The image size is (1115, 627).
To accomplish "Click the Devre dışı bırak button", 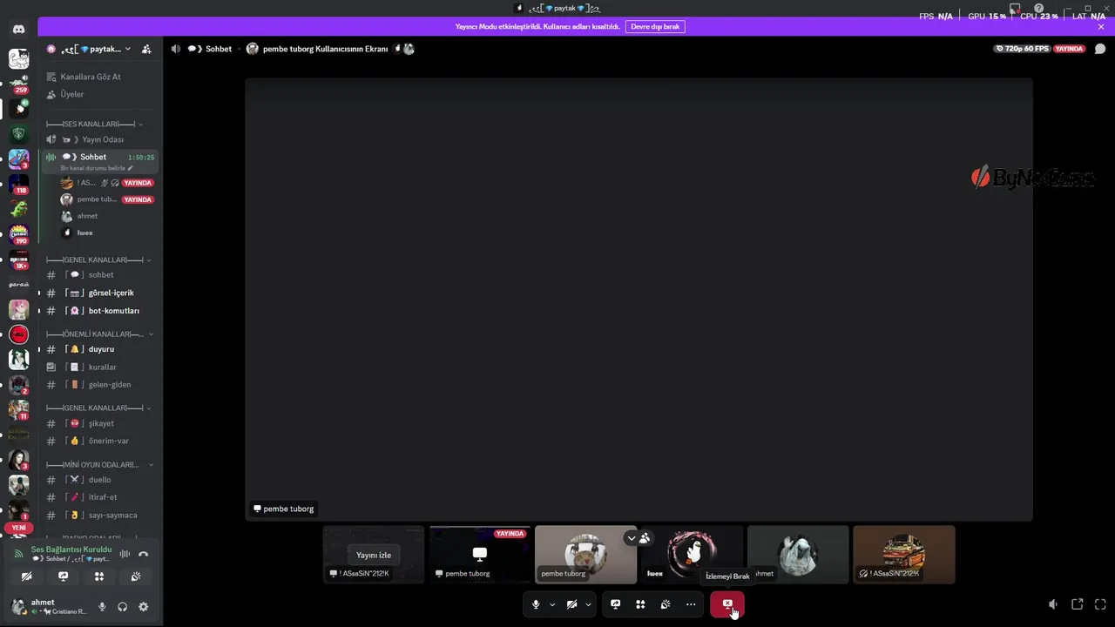I will coord(655,27).
